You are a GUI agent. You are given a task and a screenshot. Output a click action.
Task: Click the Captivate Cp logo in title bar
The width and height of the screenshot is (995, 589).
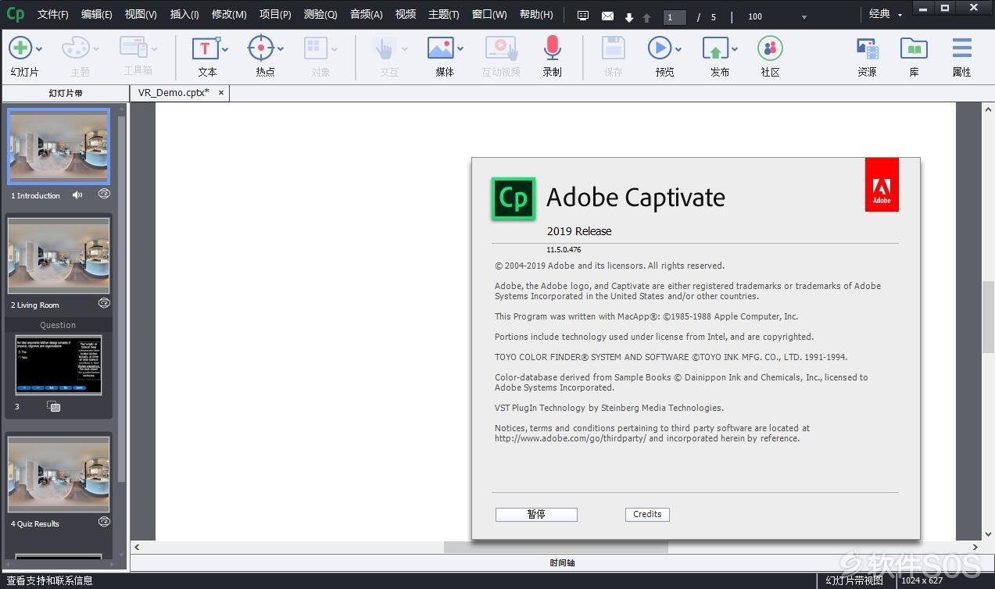(15, 14)
